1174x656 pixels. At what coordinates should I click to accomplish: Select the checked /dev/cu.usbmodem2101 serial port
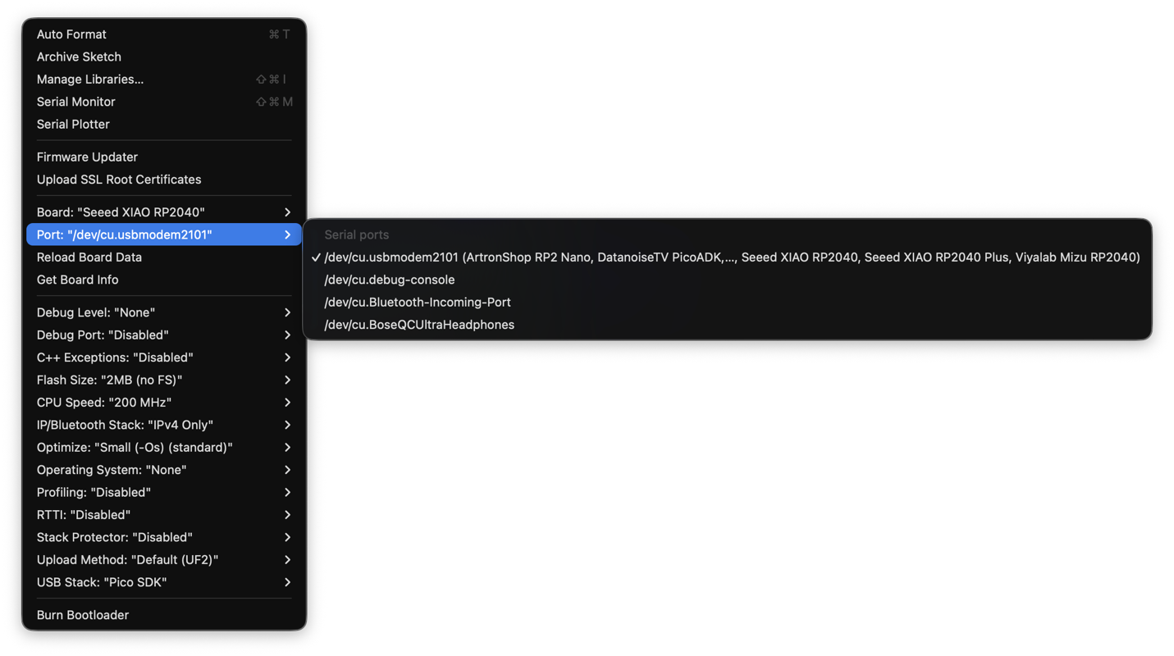click(728, 257)
